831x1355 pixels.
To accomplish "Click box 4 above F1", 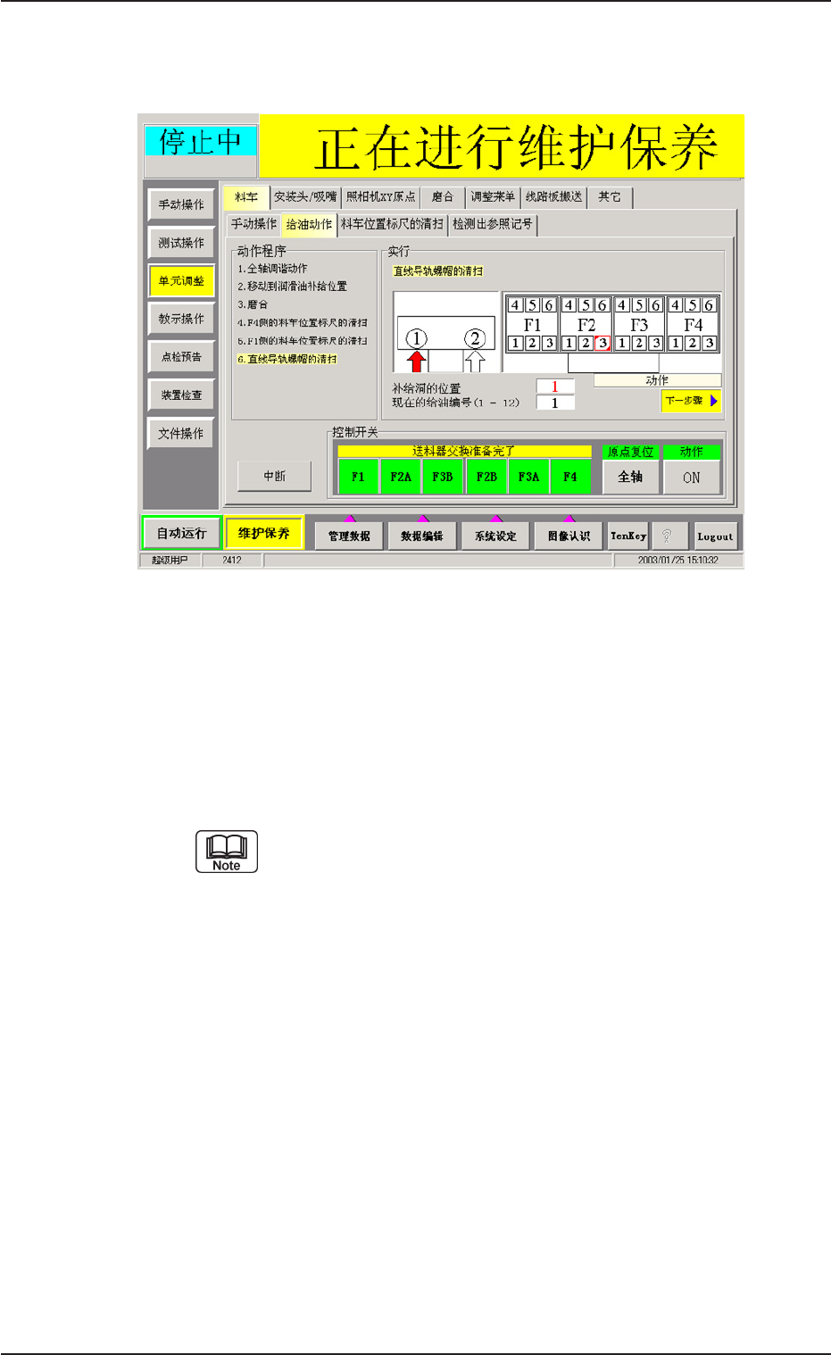I will [x=515, y=305].
